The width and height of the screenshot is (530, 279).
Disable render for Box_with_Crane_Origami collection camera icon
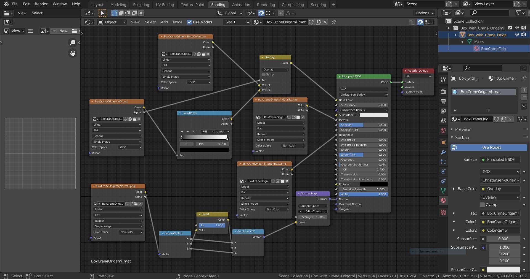pyautogui.click(x=524, y=28)
